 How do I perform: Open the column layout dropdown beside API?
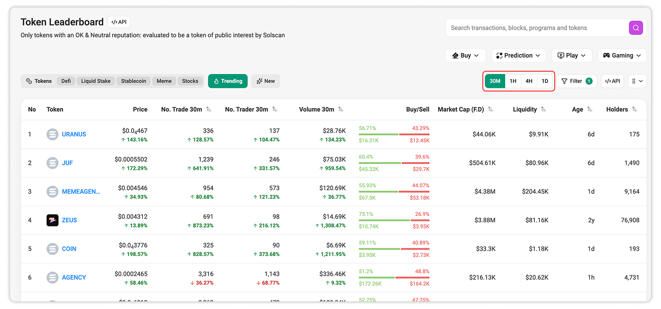point(637,81)
